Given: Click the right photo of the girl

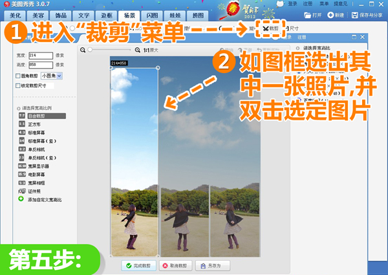Looking at the screenshot, I should tap(235, 220).
